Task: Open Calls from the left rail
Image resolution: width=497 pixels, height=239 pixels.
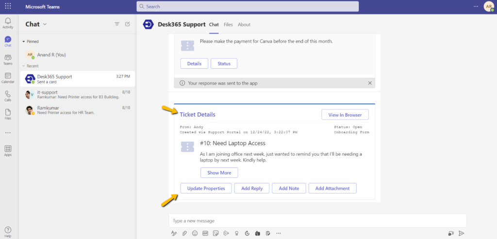Action: [8, 96]
